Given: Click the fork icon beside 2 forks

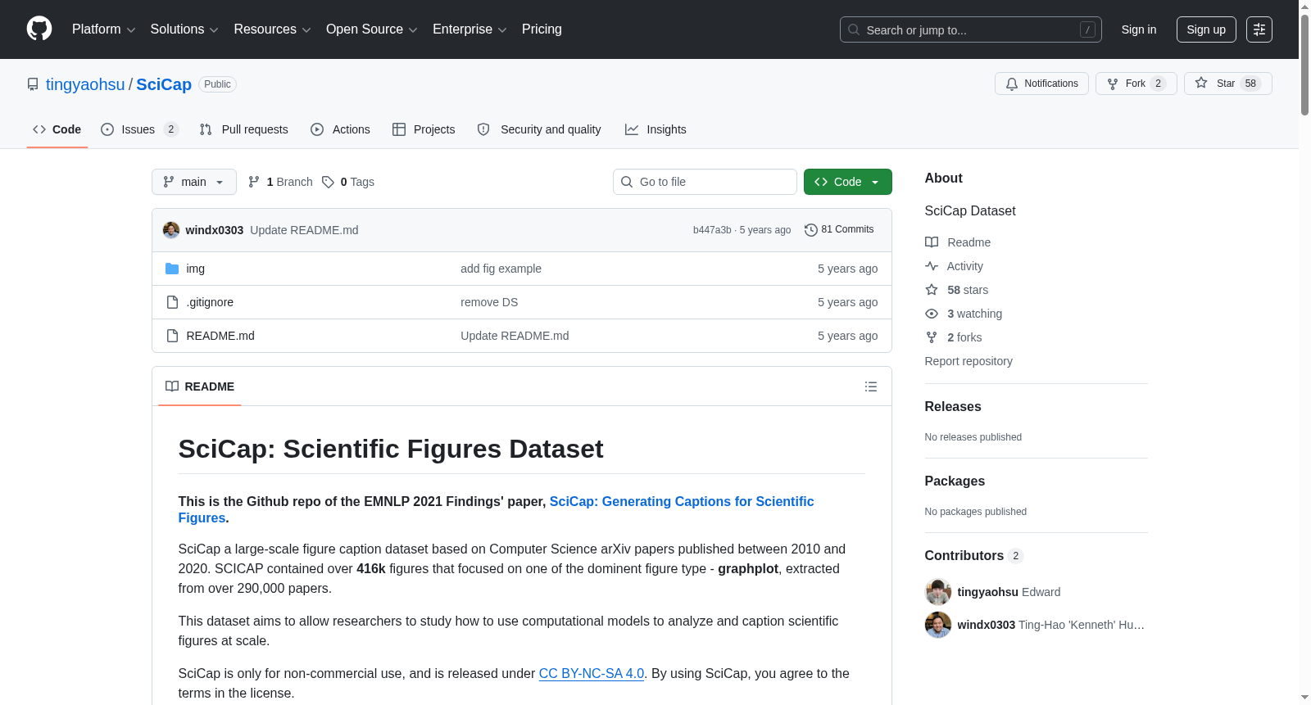Looking at the screenshot, I should click(932, 337).
